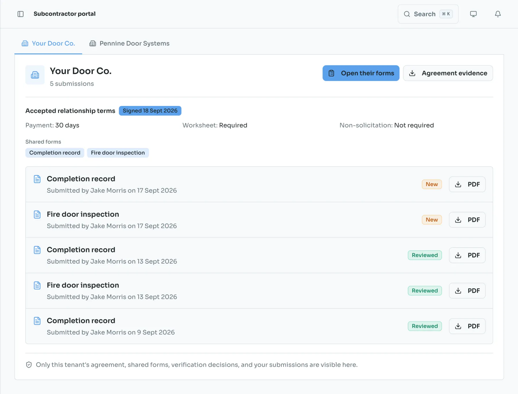Open Completion record title from 17 Sept
Screen dimensions: 518x394
pyautogui.click(x=81, y=179)
